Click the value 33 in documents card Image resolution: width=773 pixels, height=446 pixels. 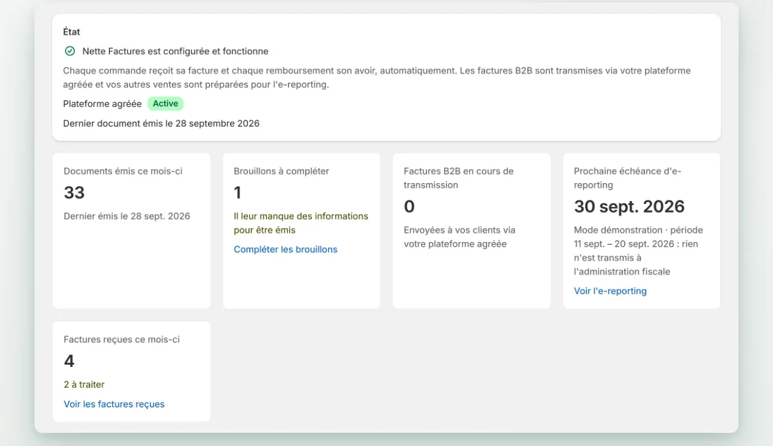click(x=74, y=193)
